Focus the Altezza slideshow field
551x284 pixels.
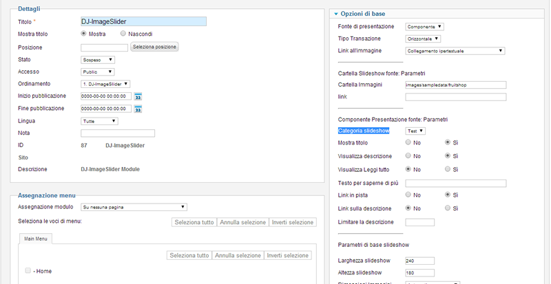[420, 273]
